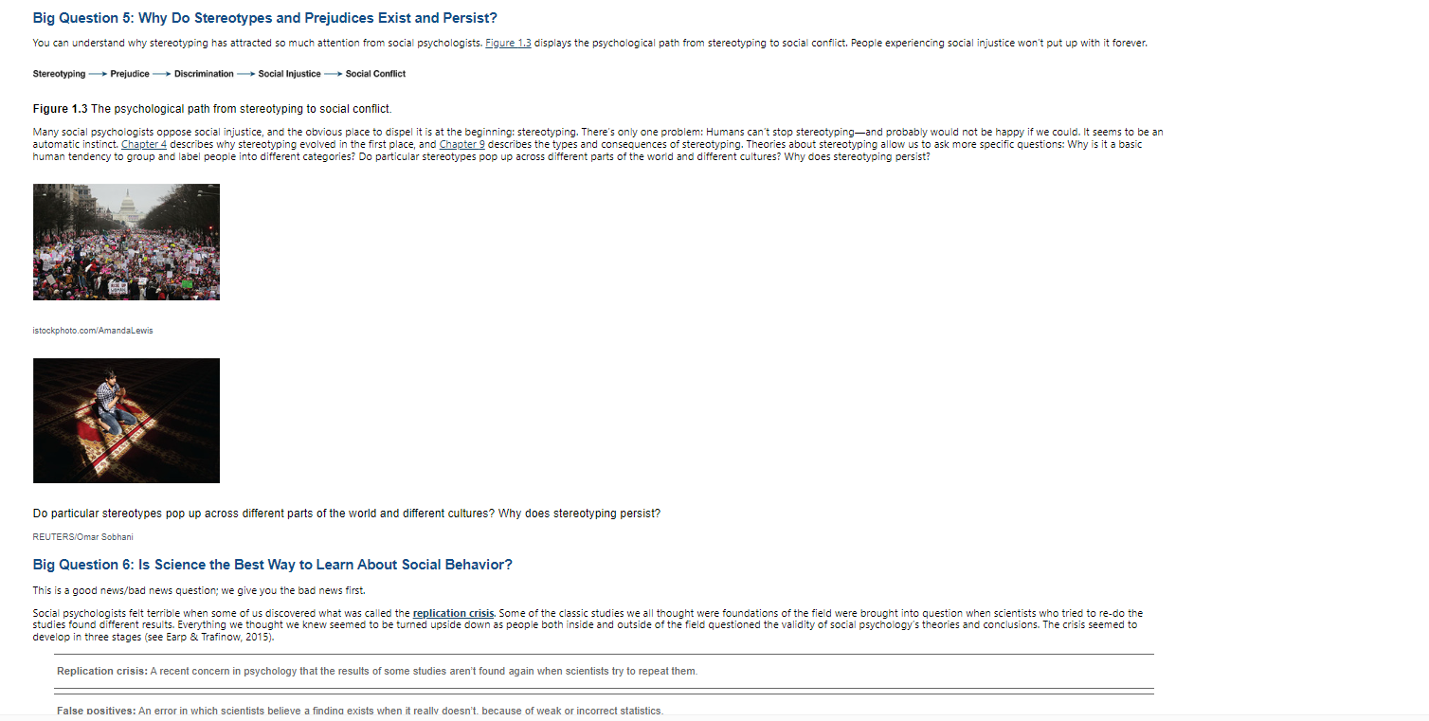This screenshot has height=721, width=1429.
Task: Click the REUTERS/Omar Sobhani photo credit
Action: [82, 537]
